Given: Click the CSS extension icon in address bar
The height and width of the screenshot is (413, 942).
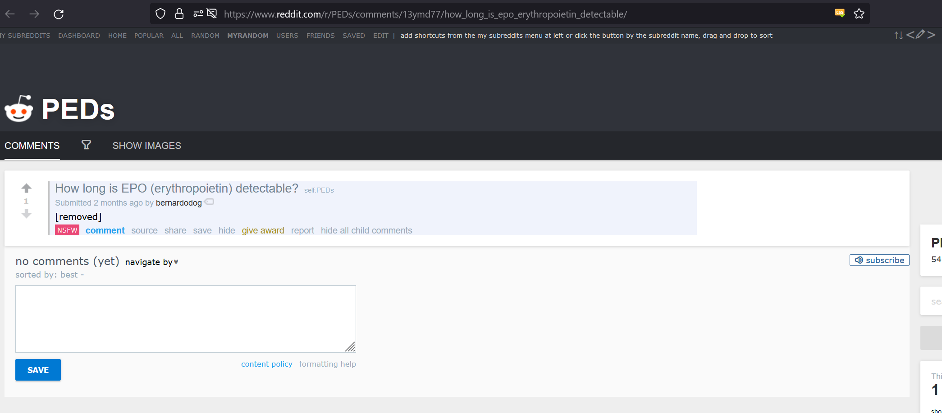Looking at the screenshot, I should [x=840, y=13].
